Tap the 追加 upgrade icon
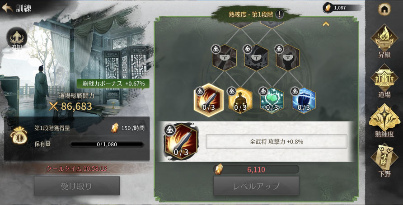 (17, 39)
